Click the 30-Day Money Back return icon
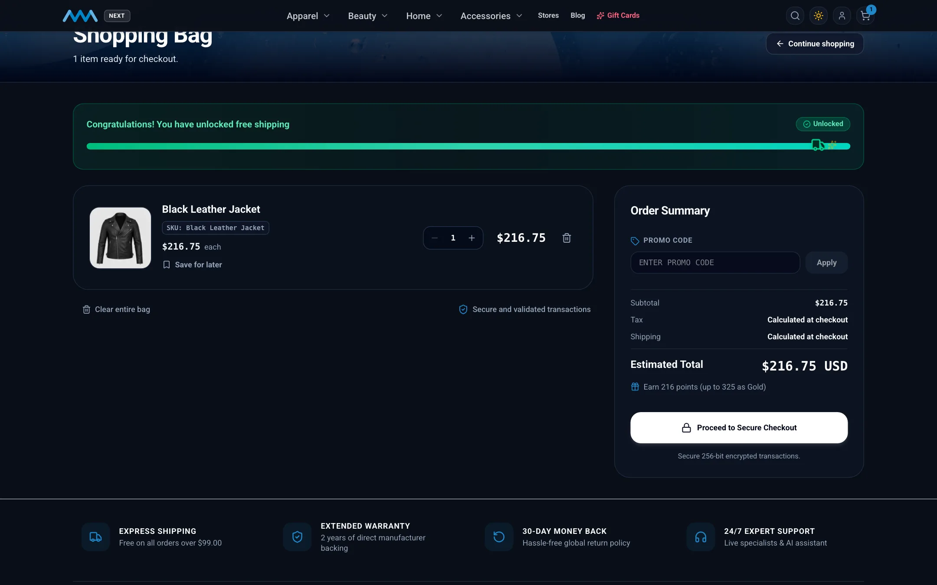This screenshot has height=585, width=937. pos(499,537)
